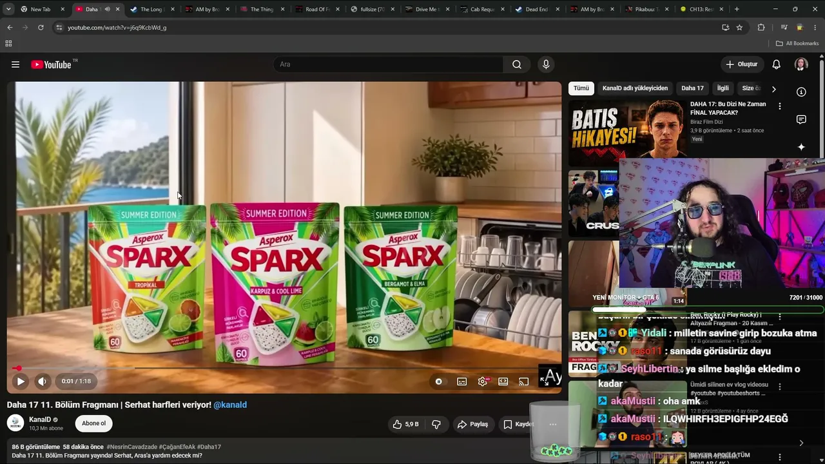This screenshot has height=464, width=825.
Task: Switch the player to theater mode
Action: pos(503,382)
